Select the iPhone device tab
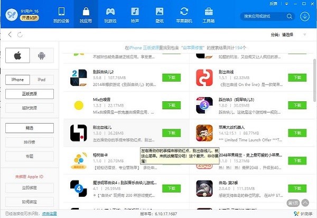 pos(17,80)
